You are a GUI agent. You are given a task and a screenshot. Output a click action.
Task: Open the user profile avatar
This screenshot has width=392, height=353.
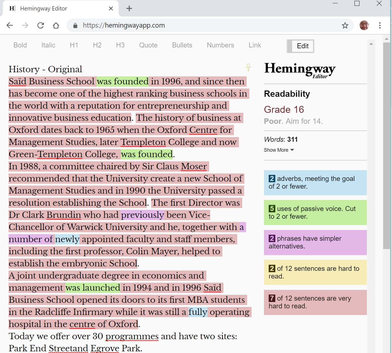coord(364,25)
